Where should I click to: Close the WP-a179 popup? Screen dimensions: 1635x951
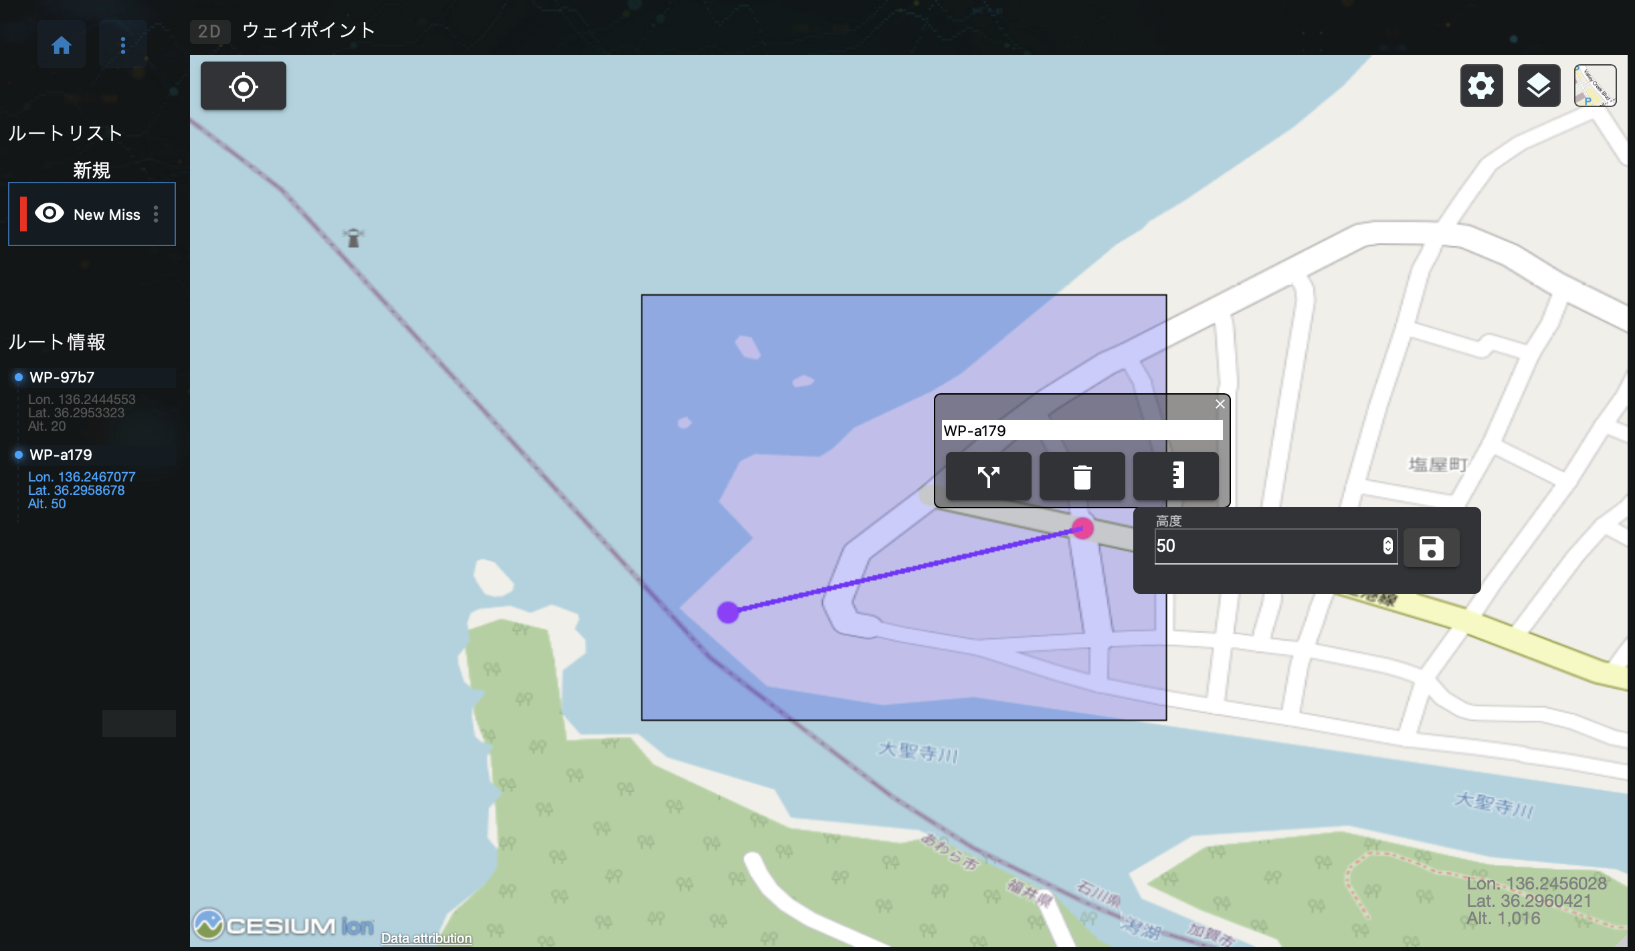(x=1219, y=403)
